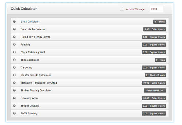Screen dimensions: 182x125
Task: Open the Soffit Framing calculator
Action: (29, 113)
